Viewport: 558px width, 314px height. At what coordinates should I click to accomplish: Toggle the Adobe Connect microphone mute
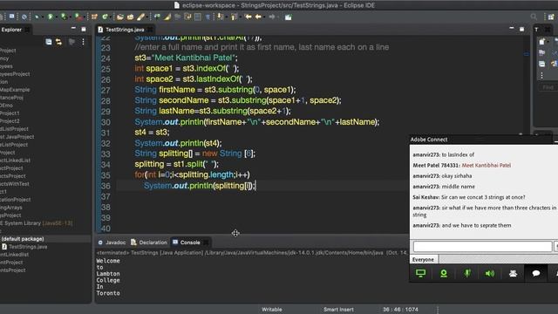pos(467,273)
